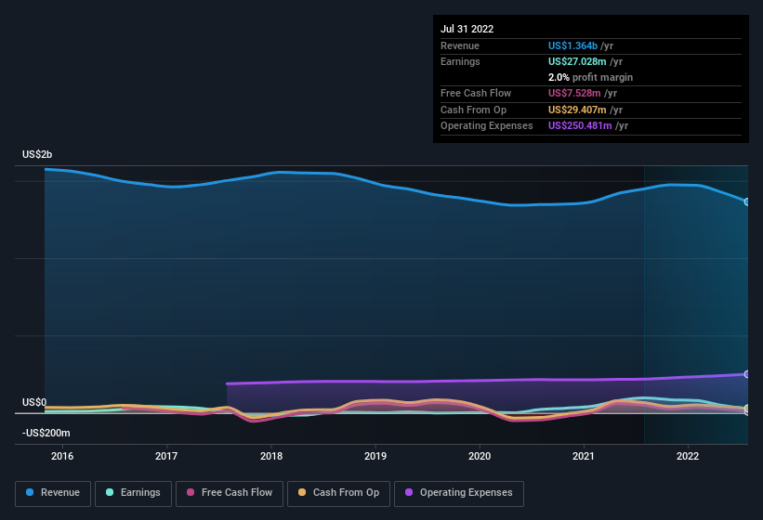Select the blue Revenue line end marker
This screenshot has width=763, height=520.
click(x=747, y=201)
